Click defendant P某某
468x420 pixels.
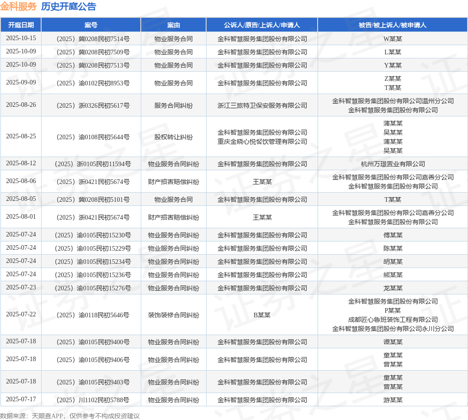393,310
